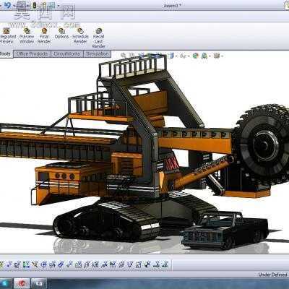Viewport: 289px width, 289px height.
Task: Click Recall Last Render
Action: pyautogui.click(x=98, y=38)
